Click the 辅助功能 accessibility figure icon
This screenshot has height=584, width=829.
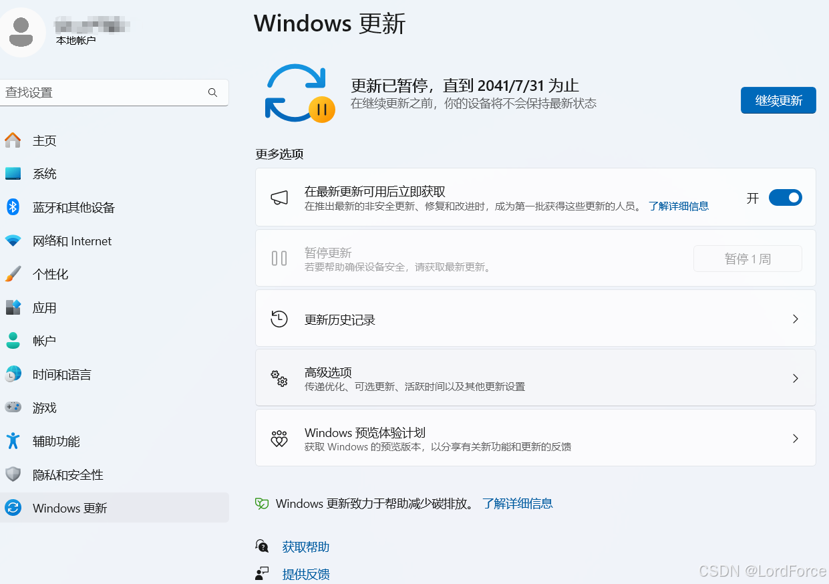point(13,441)
